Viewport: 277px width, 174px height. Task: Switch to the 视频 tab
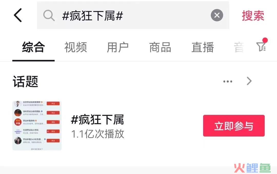[x=76, y=47]
